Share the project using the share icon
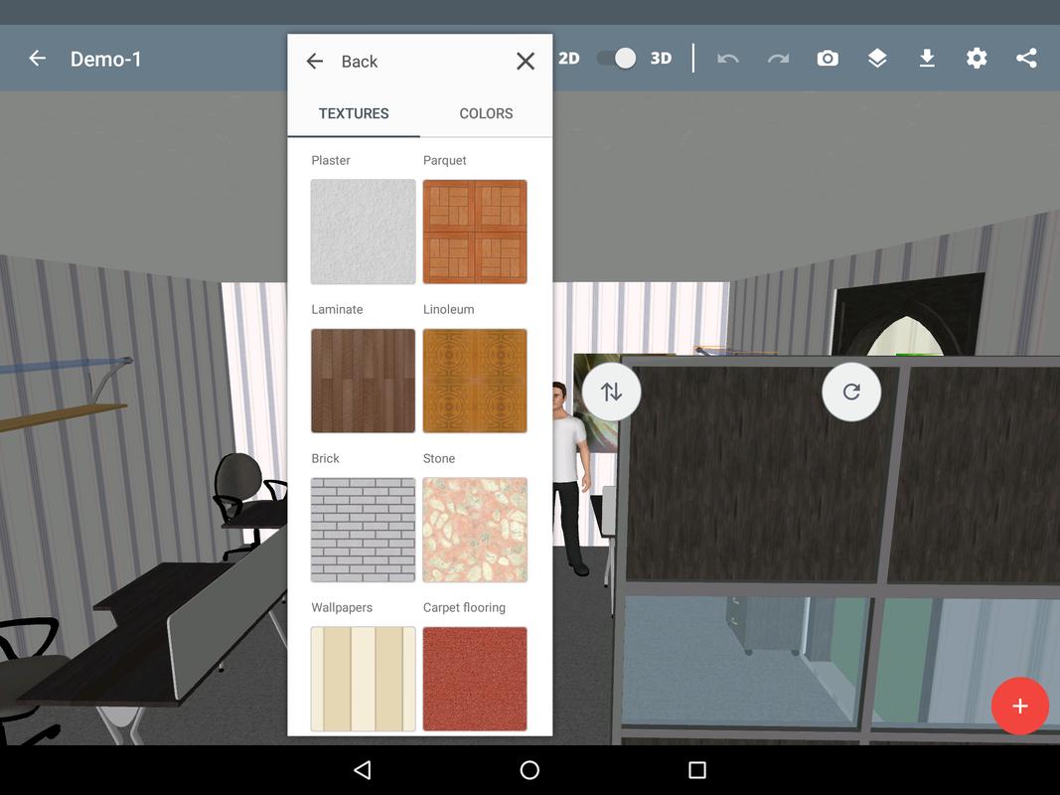The image size is (1060, 795). tap(1026, 59)
